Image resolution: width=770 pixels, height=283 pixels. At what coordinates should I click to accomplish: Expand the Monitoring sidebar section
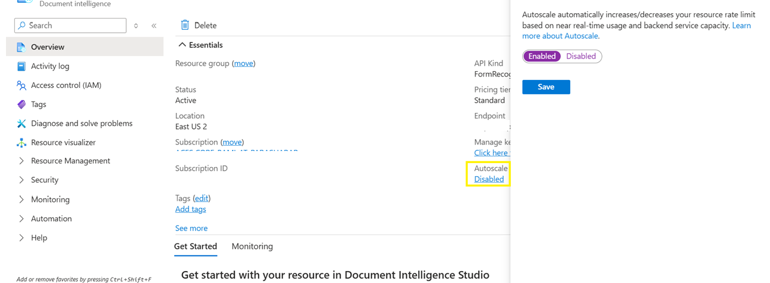coord(22,199)
